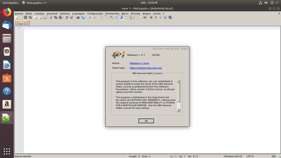Image resolution: width=281 pixels, height=158 pixels.
Task: Start macro recording with red Record icon
Action: 151,18
